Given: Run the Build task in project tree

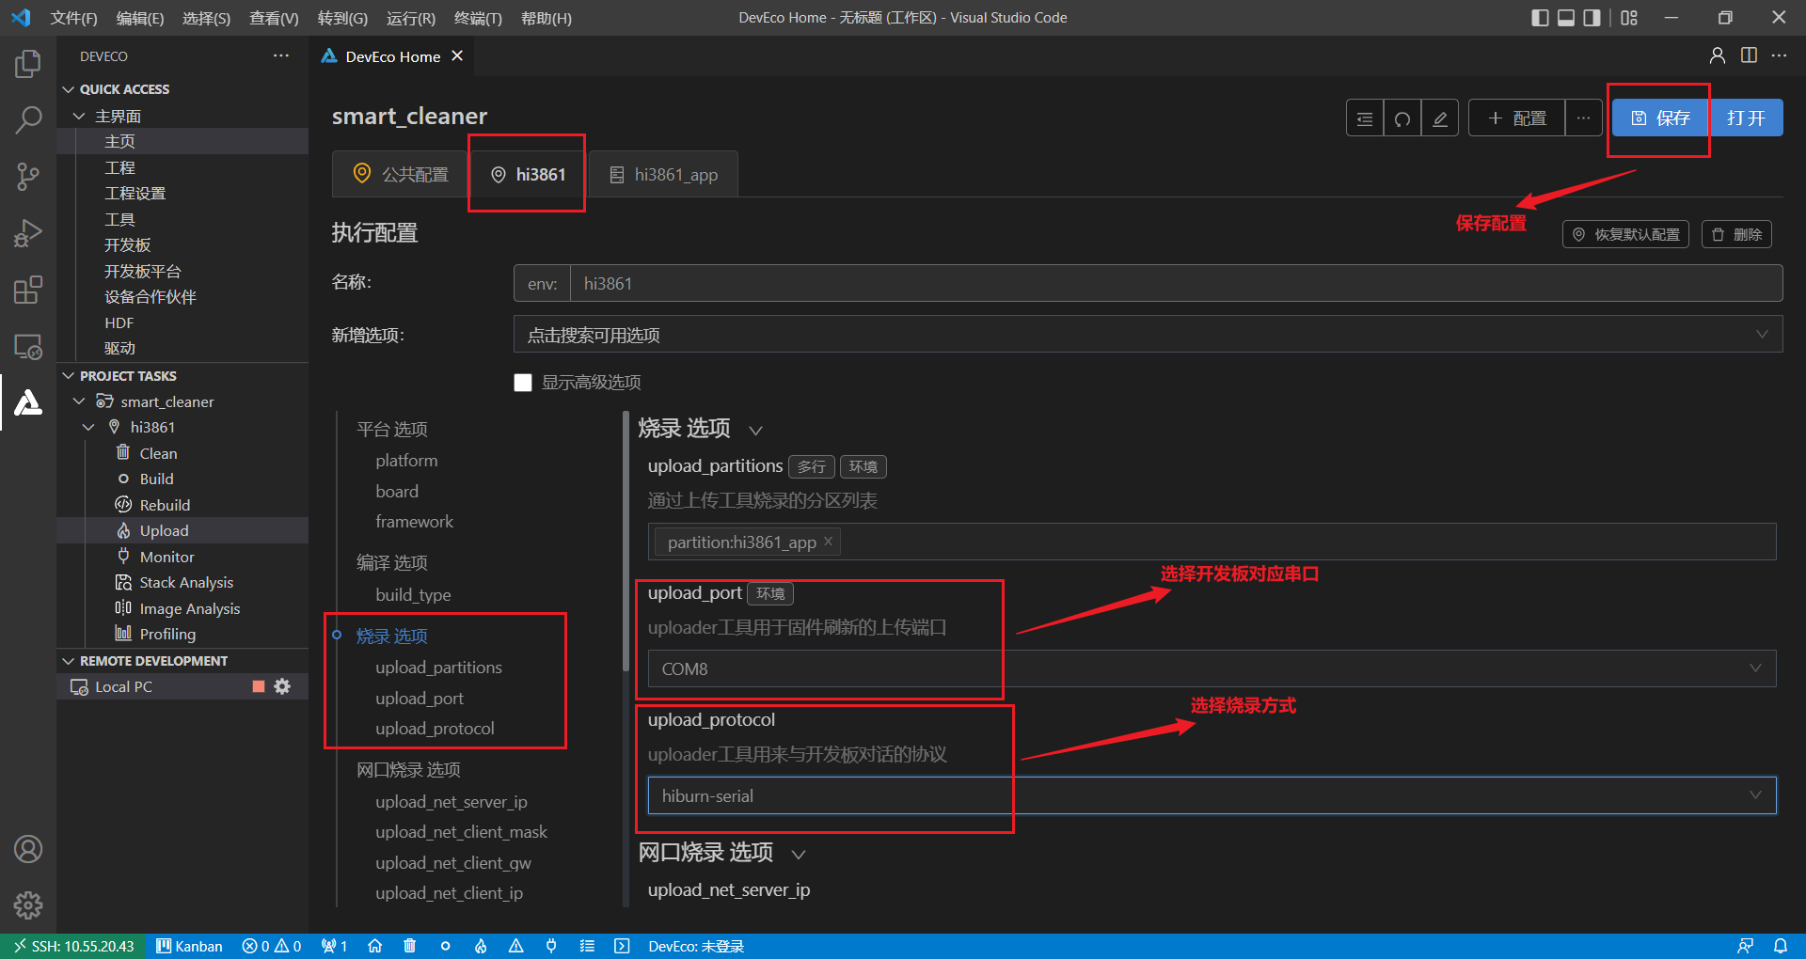Looking at the screenshot, I should (x=156, y=479).
